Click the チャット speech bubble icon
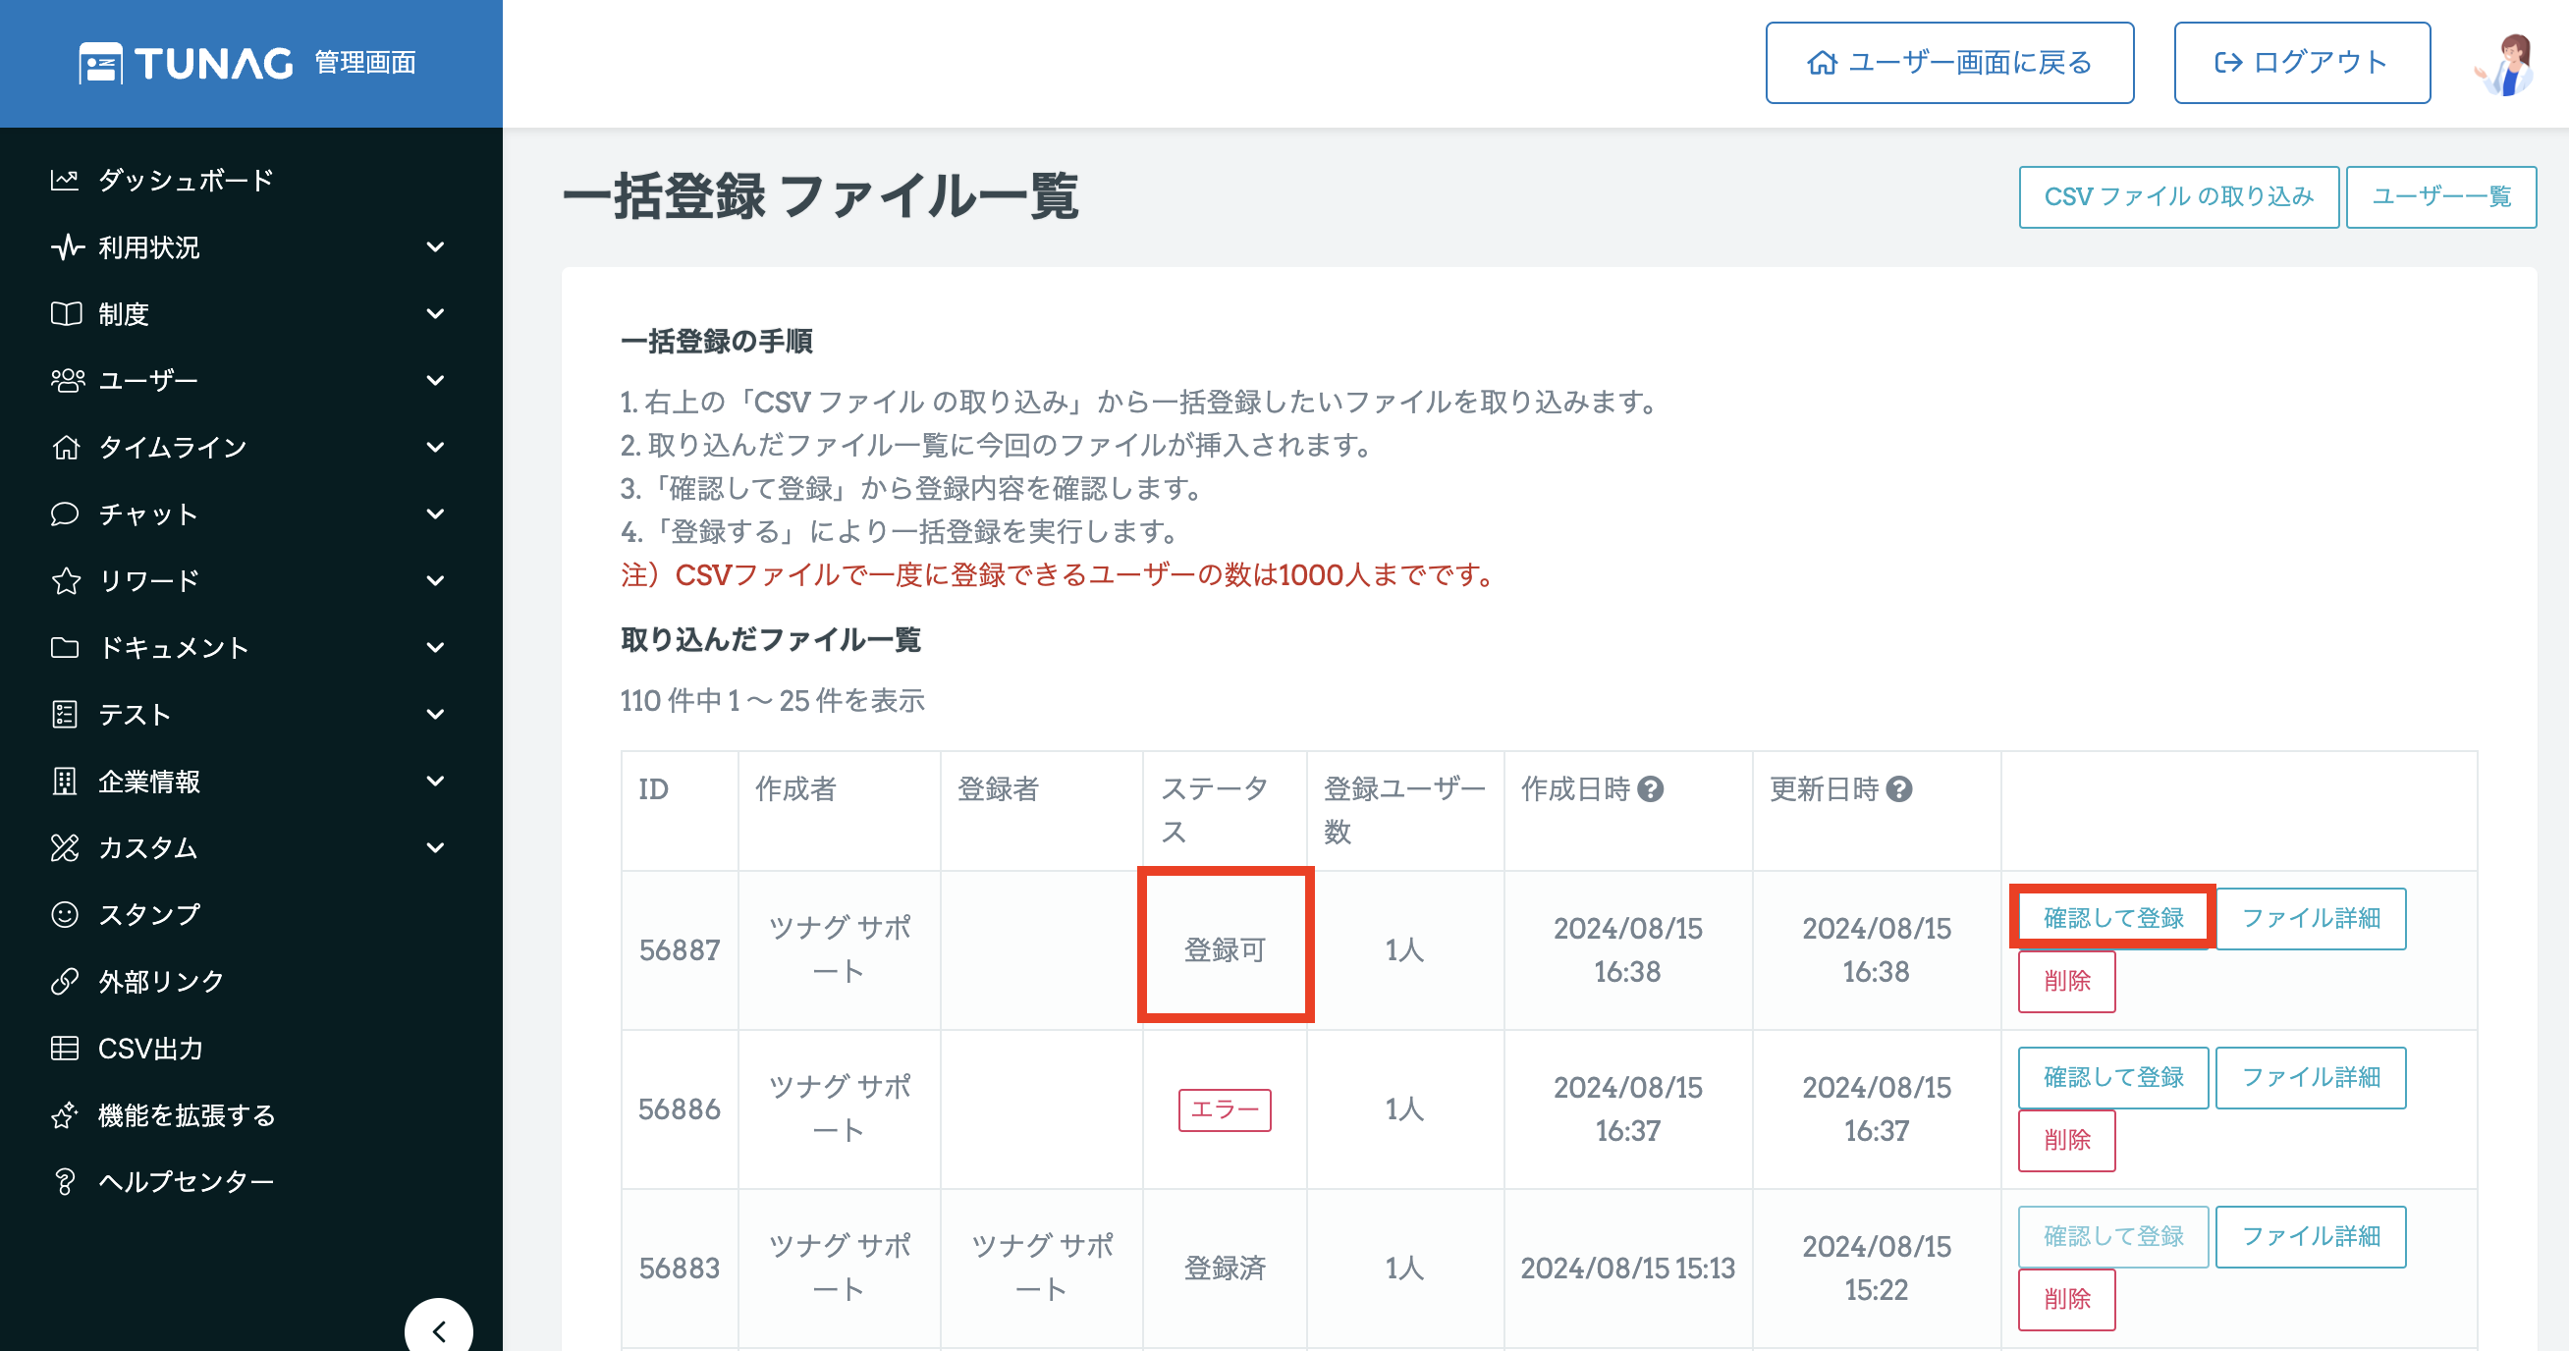This screenshot has width=2569, height=1351. coord(65,514)
